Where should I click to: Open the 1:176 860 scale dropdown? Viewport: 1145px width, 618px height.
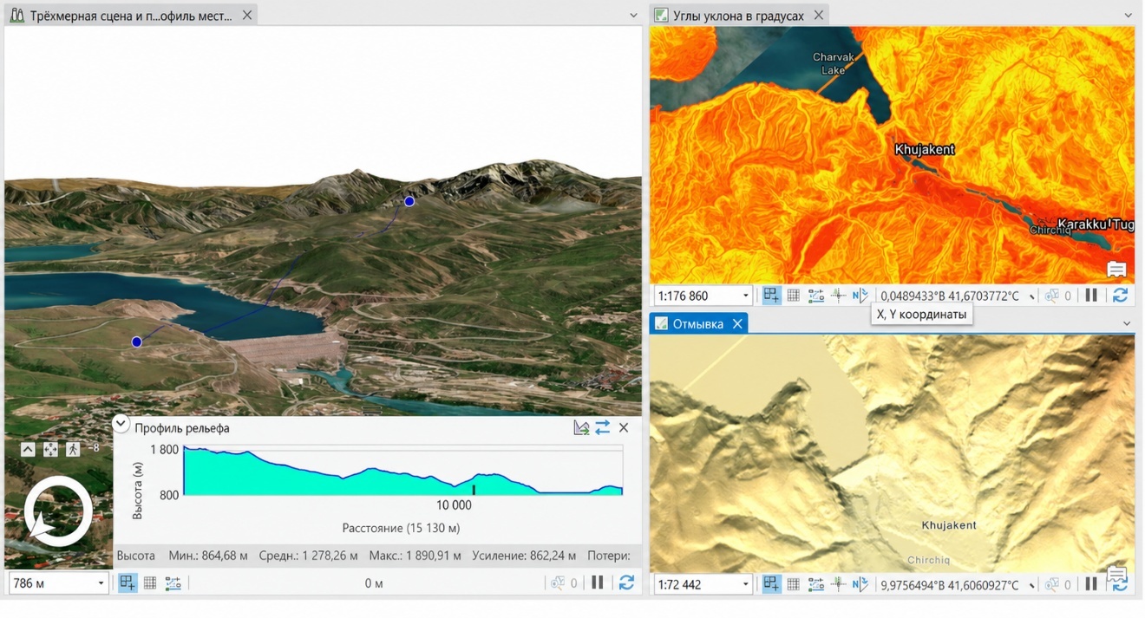[745, 296]
